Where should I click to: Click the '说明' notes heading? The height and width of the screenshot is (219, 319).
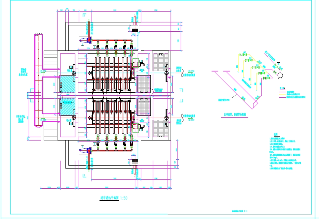(x=276, y=134)
